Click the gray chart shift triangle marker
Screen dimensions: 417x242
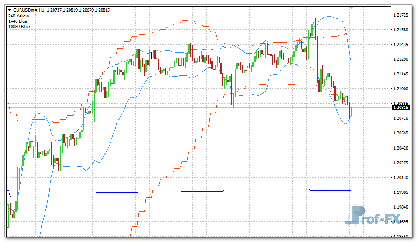[x=351, y=8]
